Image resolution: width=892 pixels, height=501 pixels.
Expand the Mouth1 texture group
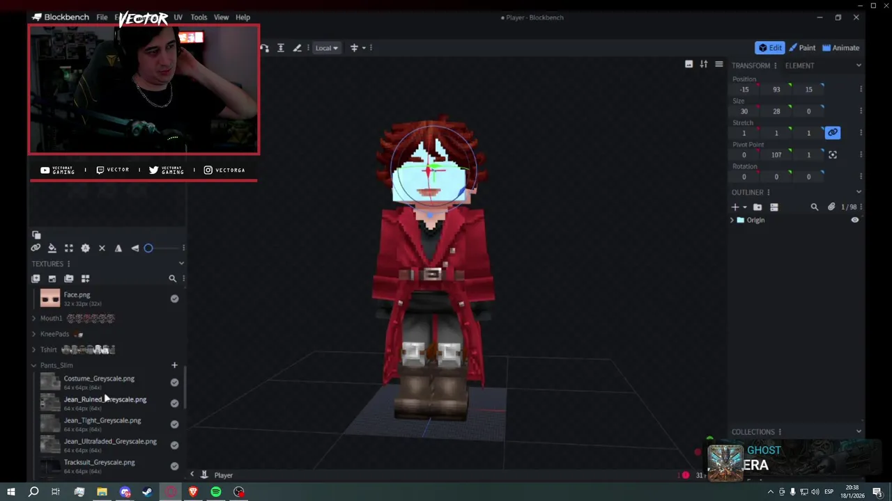pyautogui.click(x=33, y=318)
